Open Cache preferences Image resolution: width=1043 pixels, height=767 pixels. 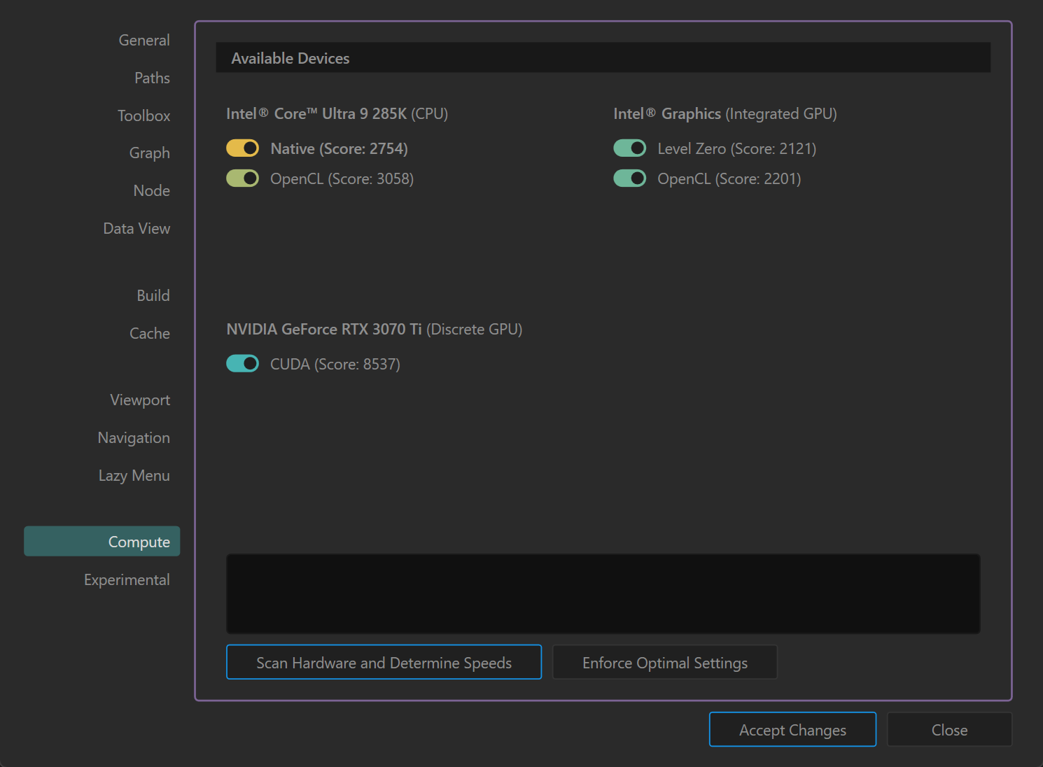[x=149, y=334]
